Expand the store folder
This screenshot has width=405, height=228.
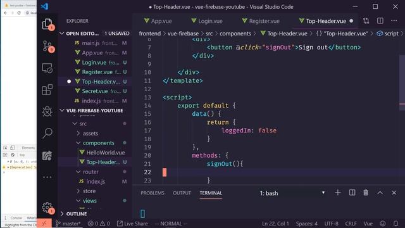pyautogui.click(x=78, y=191)
